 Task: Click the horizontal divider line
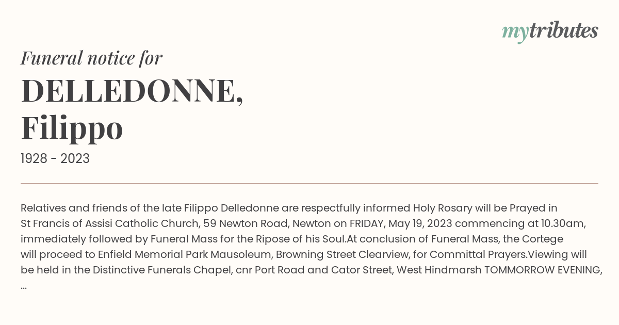309,183
